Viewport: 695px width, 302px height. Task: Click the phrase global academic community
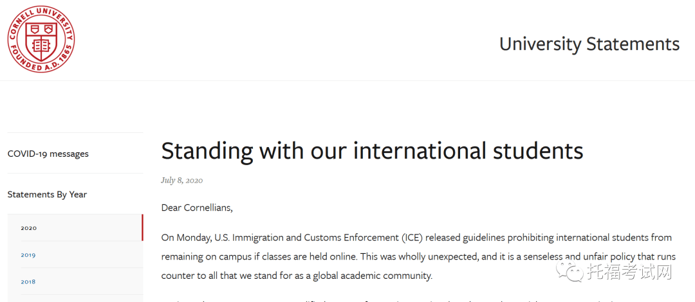click(373, 276)
